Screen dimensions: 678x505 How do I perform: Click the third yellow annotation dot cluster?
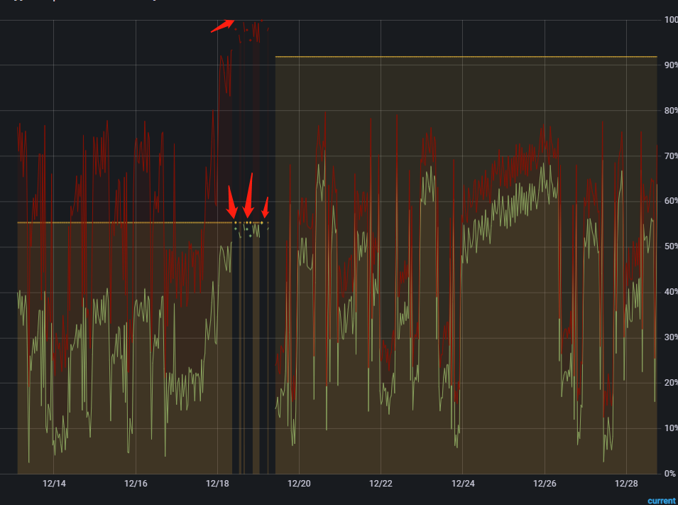click(261, 222)
